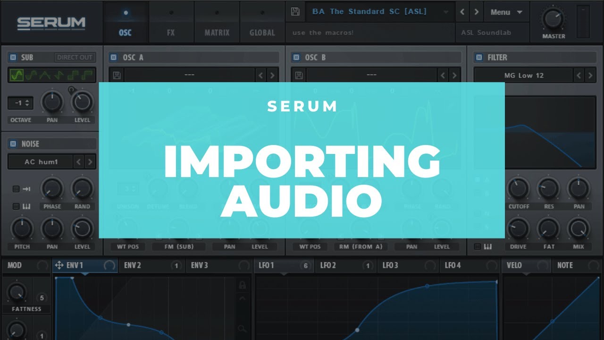Toggle OSC B on/off
Screen dimensions: 604x340
pos(296,58)
